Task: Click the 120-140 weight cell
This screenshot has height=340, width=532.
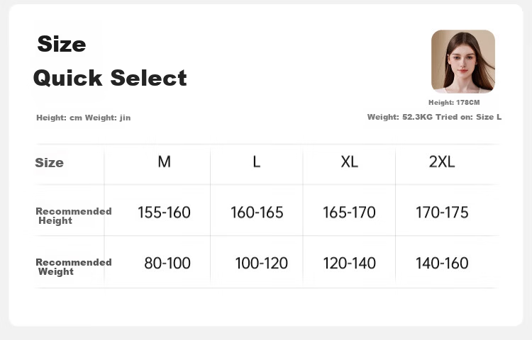Action: [x=349, y=263]
